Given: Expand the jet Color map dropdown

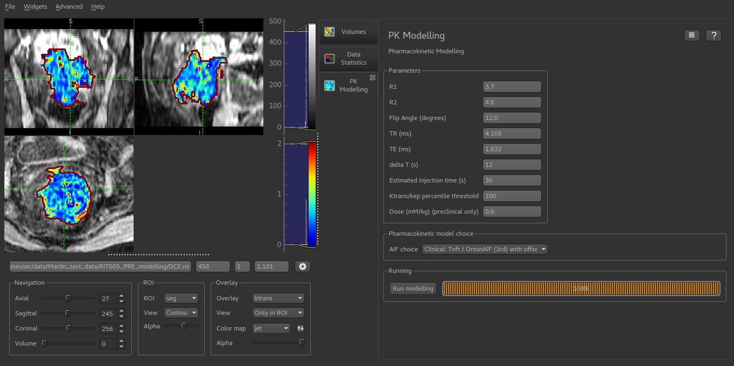Looking at the screenshot, I should pyautogui.click(x=271, y=328).
